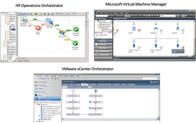Select the Exchange folder in Library tree
Viewport: 196px width, 123px height.
(x=11, y=21)
